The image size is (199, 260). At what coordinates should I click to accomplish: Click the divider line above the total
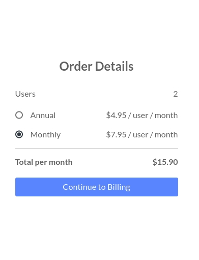[x=97, y=148]
